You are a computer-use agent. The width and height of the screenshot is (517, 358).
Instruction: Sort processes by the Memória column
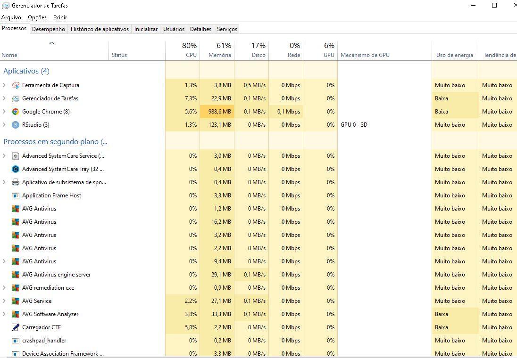pos(217,50)
